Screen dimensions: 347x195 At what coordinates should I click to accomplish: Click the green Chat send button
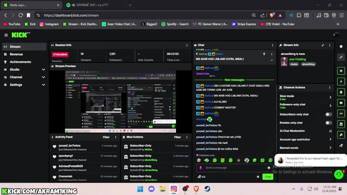(x=268, y=177)
